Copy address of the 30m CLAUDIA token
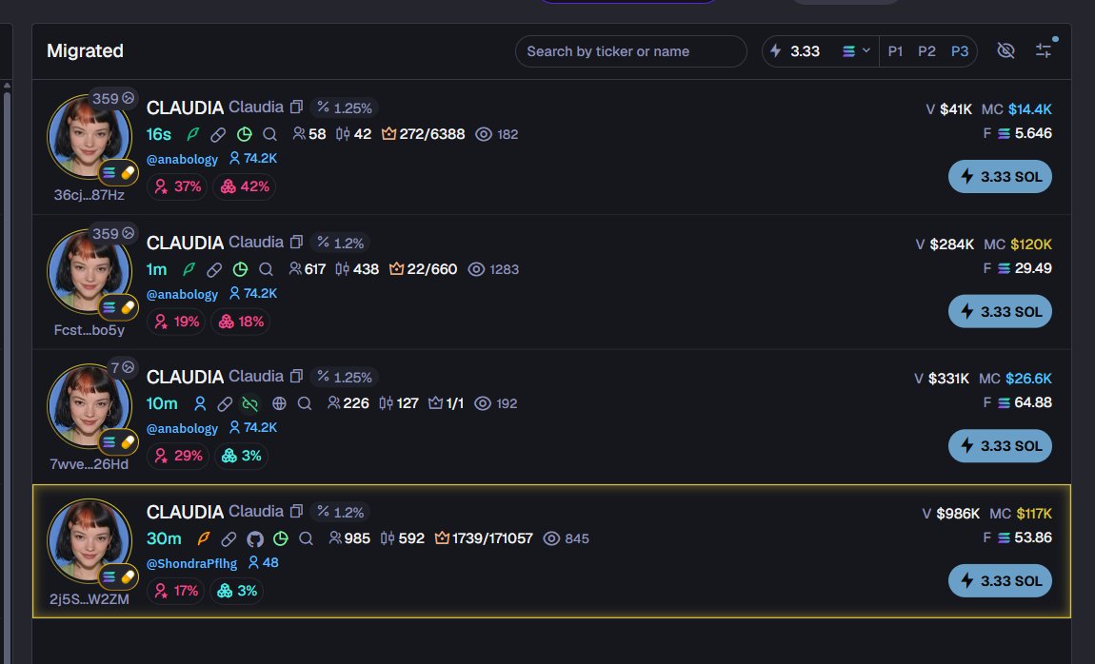 tap(296, 511)
